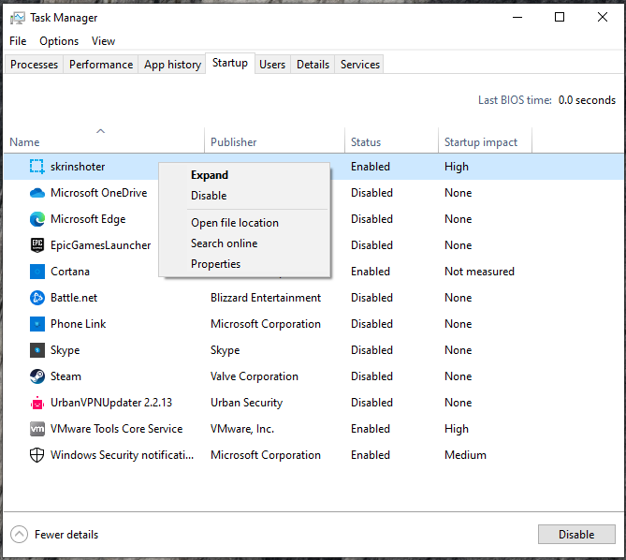Viewport: 626px width, 560px height.
Task: Select VMware Tools Core Service name
Action: (117, 429)
